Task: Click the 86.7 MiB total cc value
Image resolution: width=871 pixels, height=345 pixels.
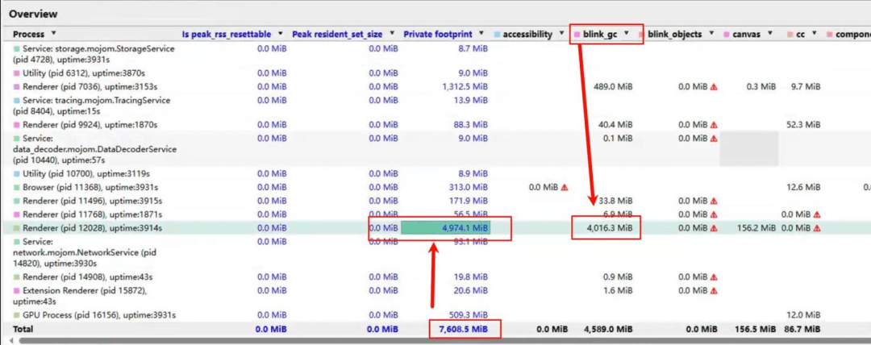Action: (802, 329)
